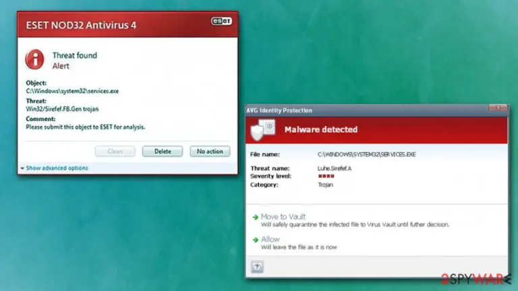Click comment 'Please submit this object to ESET'
This screenshot has width=518, height=291.
(x=86, y=127)
